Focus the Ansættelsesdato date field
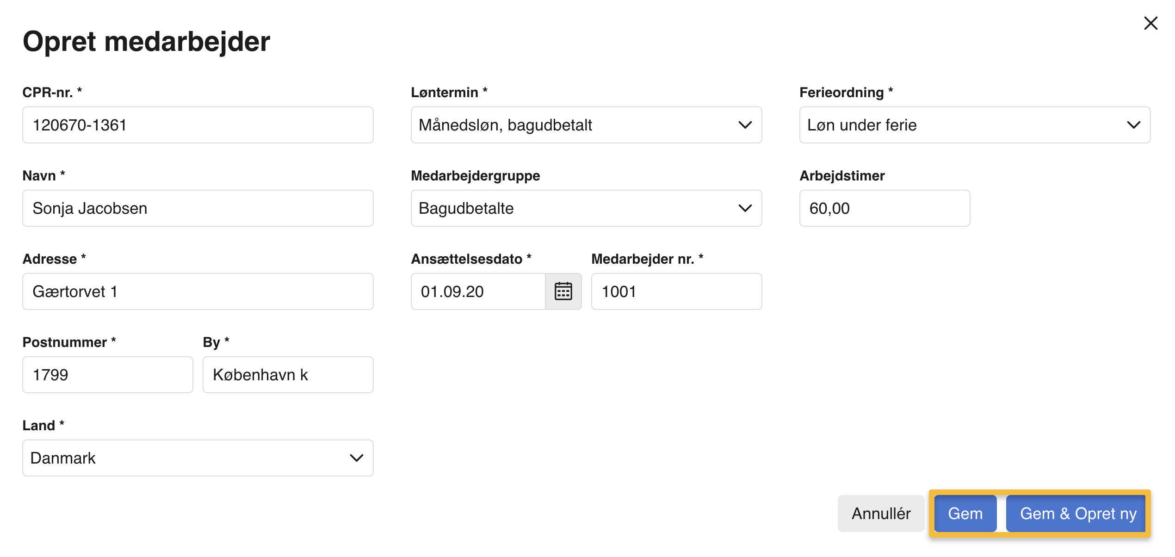The height and width of the screenshot is (557, 1175). click(x=478, y=291)
